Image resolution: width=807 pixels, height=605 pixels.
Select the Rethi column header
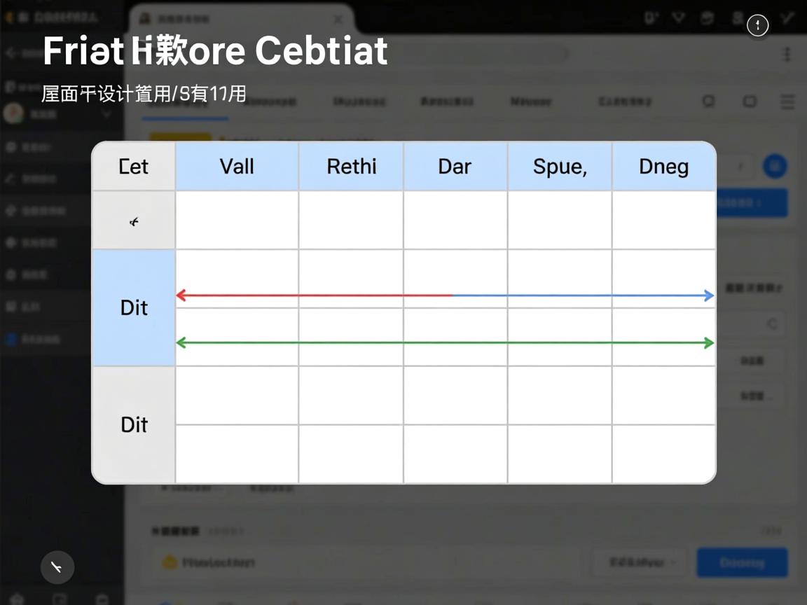351,167
